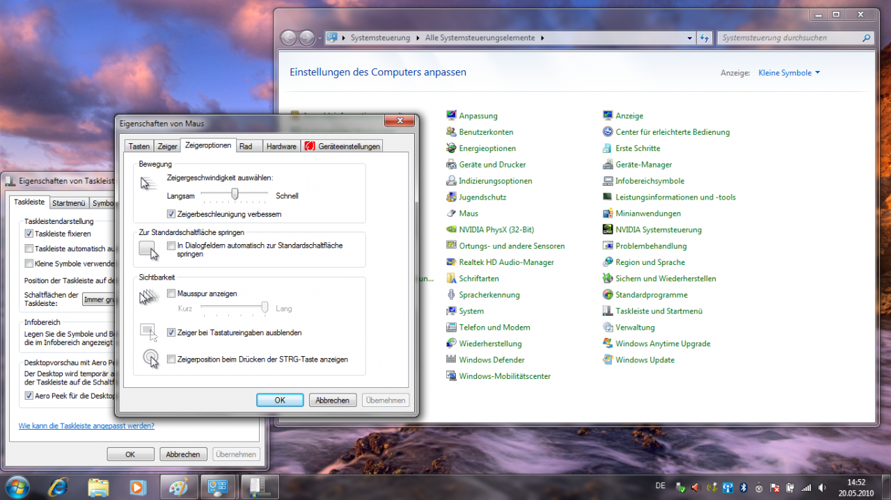Check Kleine Symbole verwenden option
The width and height of the screenshot is (891, 500).
click(x=29, y=264)
